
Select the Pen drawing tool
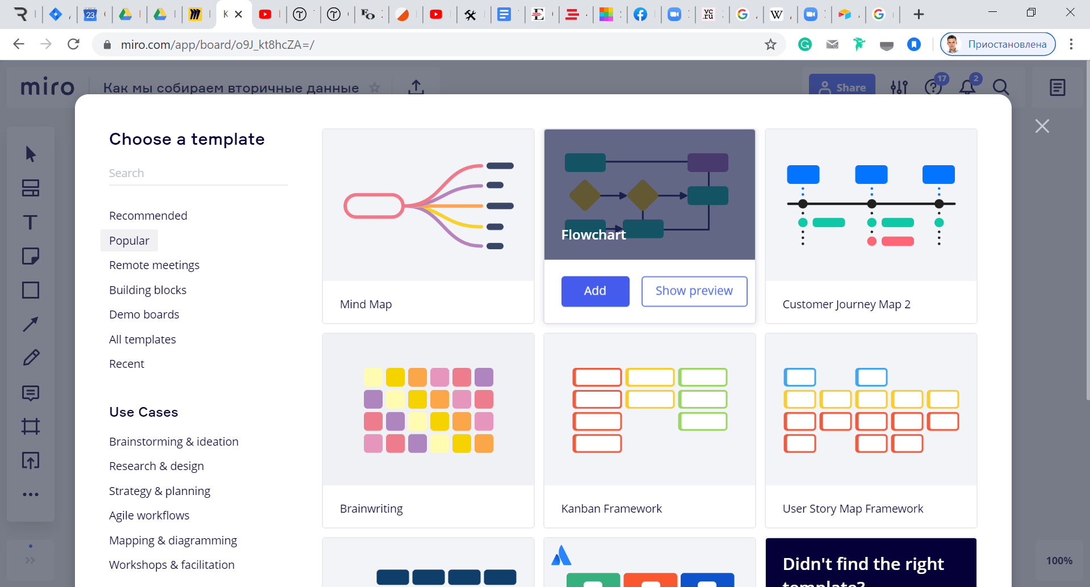(31, 358)
